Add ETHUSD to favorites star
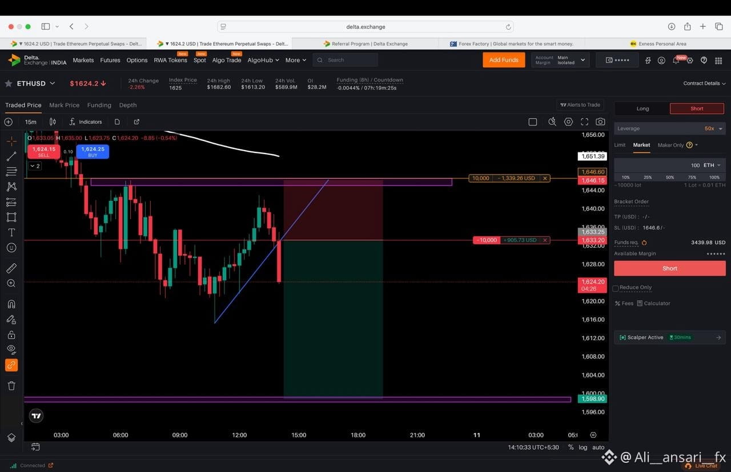Image resolution: width=731 pixels, height=472 pixels. 9,83
